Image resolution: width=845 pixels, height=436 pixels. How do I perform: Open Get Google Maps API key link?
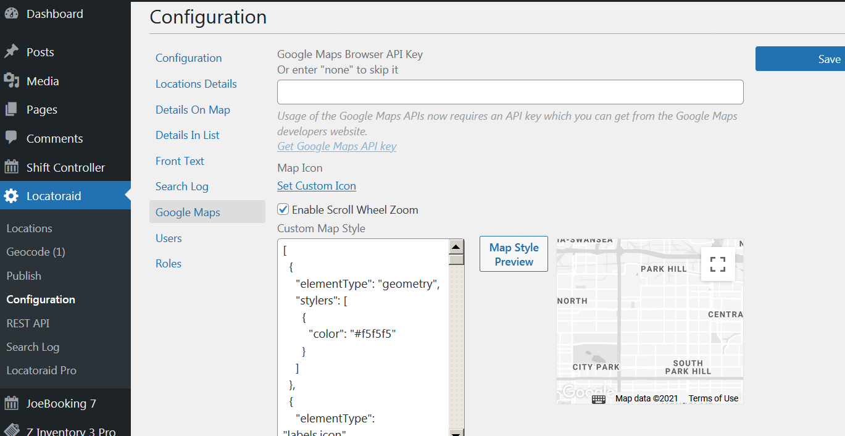pyautogui.click(x=337, y=146)
